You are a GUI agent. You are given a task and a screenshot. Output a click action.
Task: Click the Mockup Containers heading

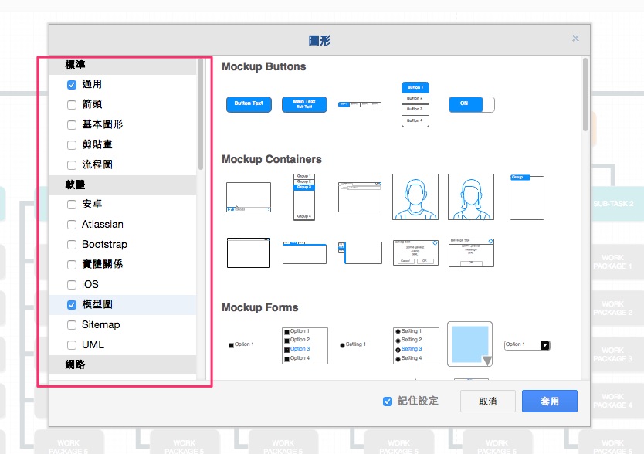pyautogui.click(x=272, y=159)
